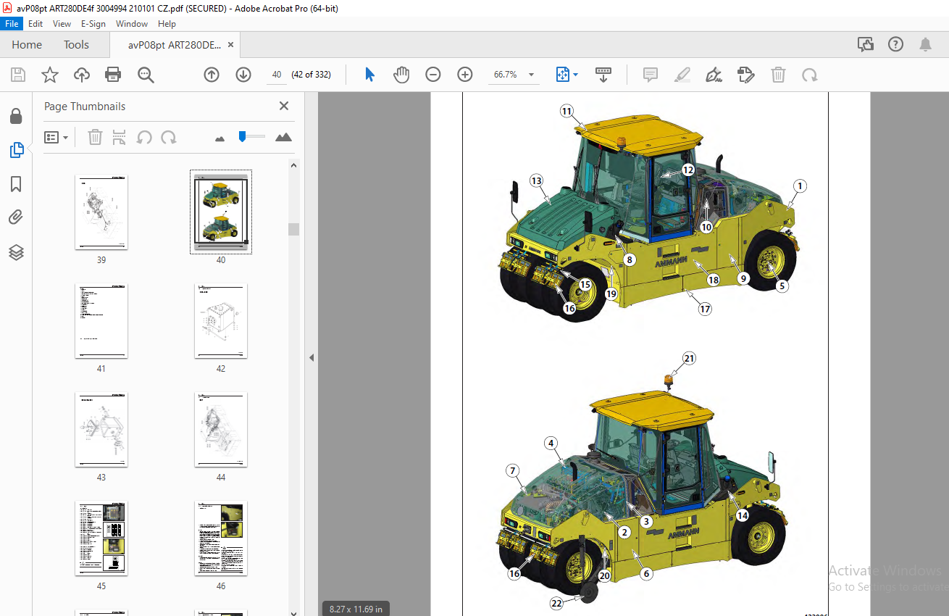Reduce thumbnail size with the small mountain icon
The width and height of the screenshot is (949, 616).
(220, 138)
